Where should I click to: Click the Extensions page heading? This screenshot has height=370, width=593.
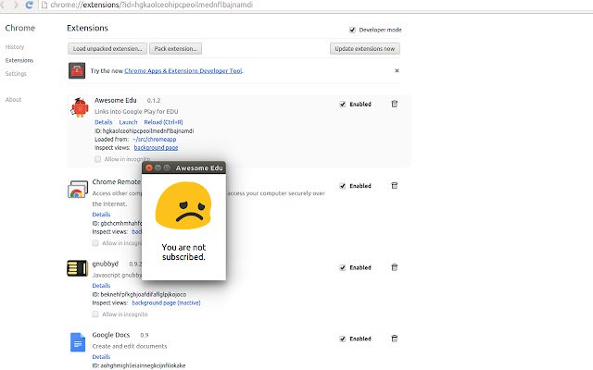pyautogui.click(x=87, y=28)
